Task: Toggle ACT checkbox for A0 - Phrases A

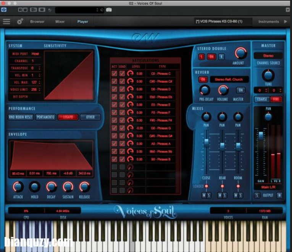Action: tap(115, 144)
